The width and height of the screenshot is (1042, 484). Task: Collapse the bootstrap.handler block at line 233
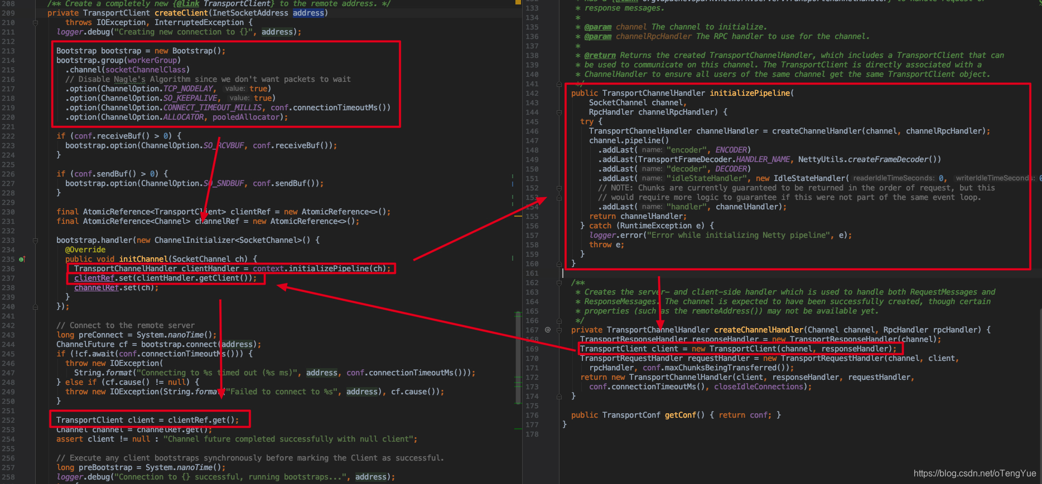(35, 241)
